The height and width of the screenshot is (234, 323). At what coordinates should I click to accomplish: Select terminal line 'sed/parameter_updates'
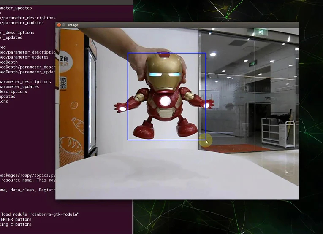click(24, 57)
